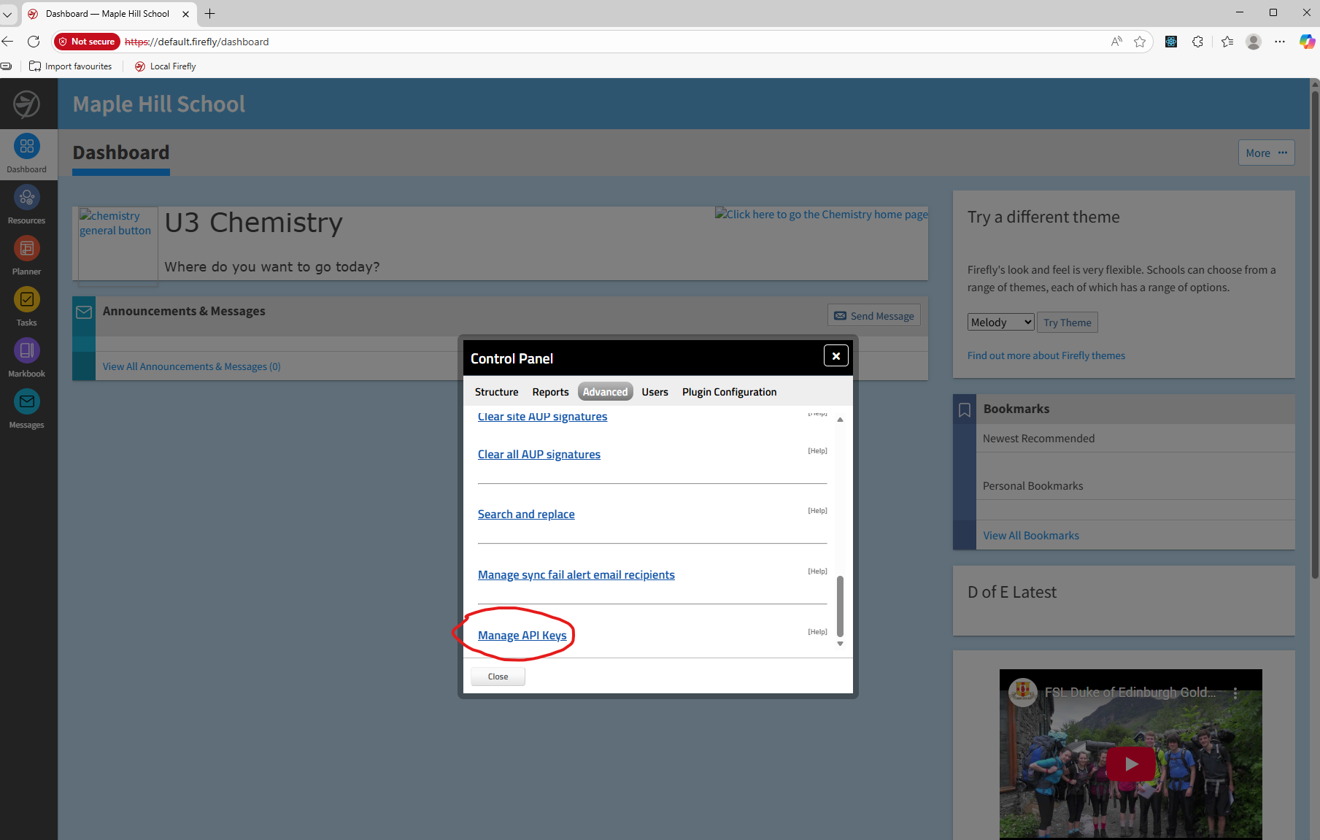Viewport: 1320px width, 840px height.
Task: Add page to favourites star icon
Action: 1140,42
